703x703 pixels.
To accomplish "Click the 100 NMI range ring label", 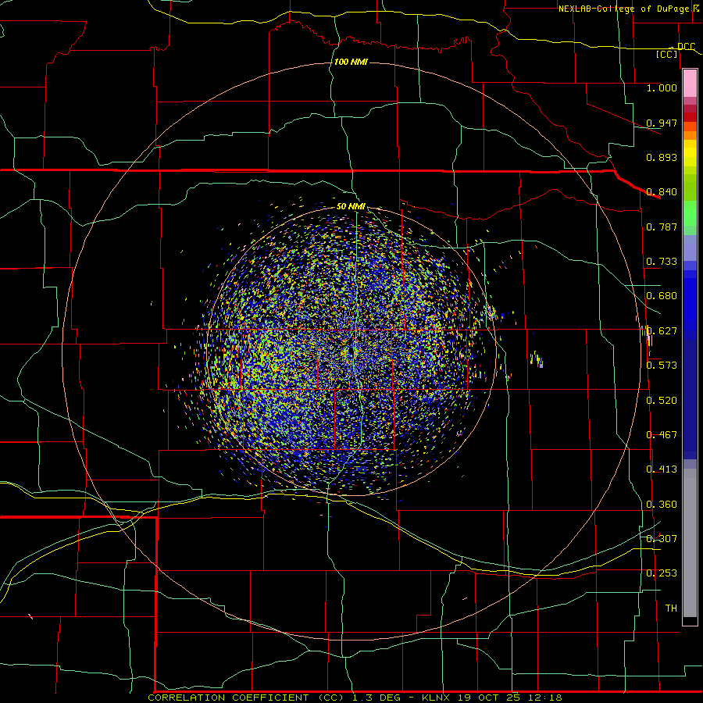I will click(x=351, y=62).
